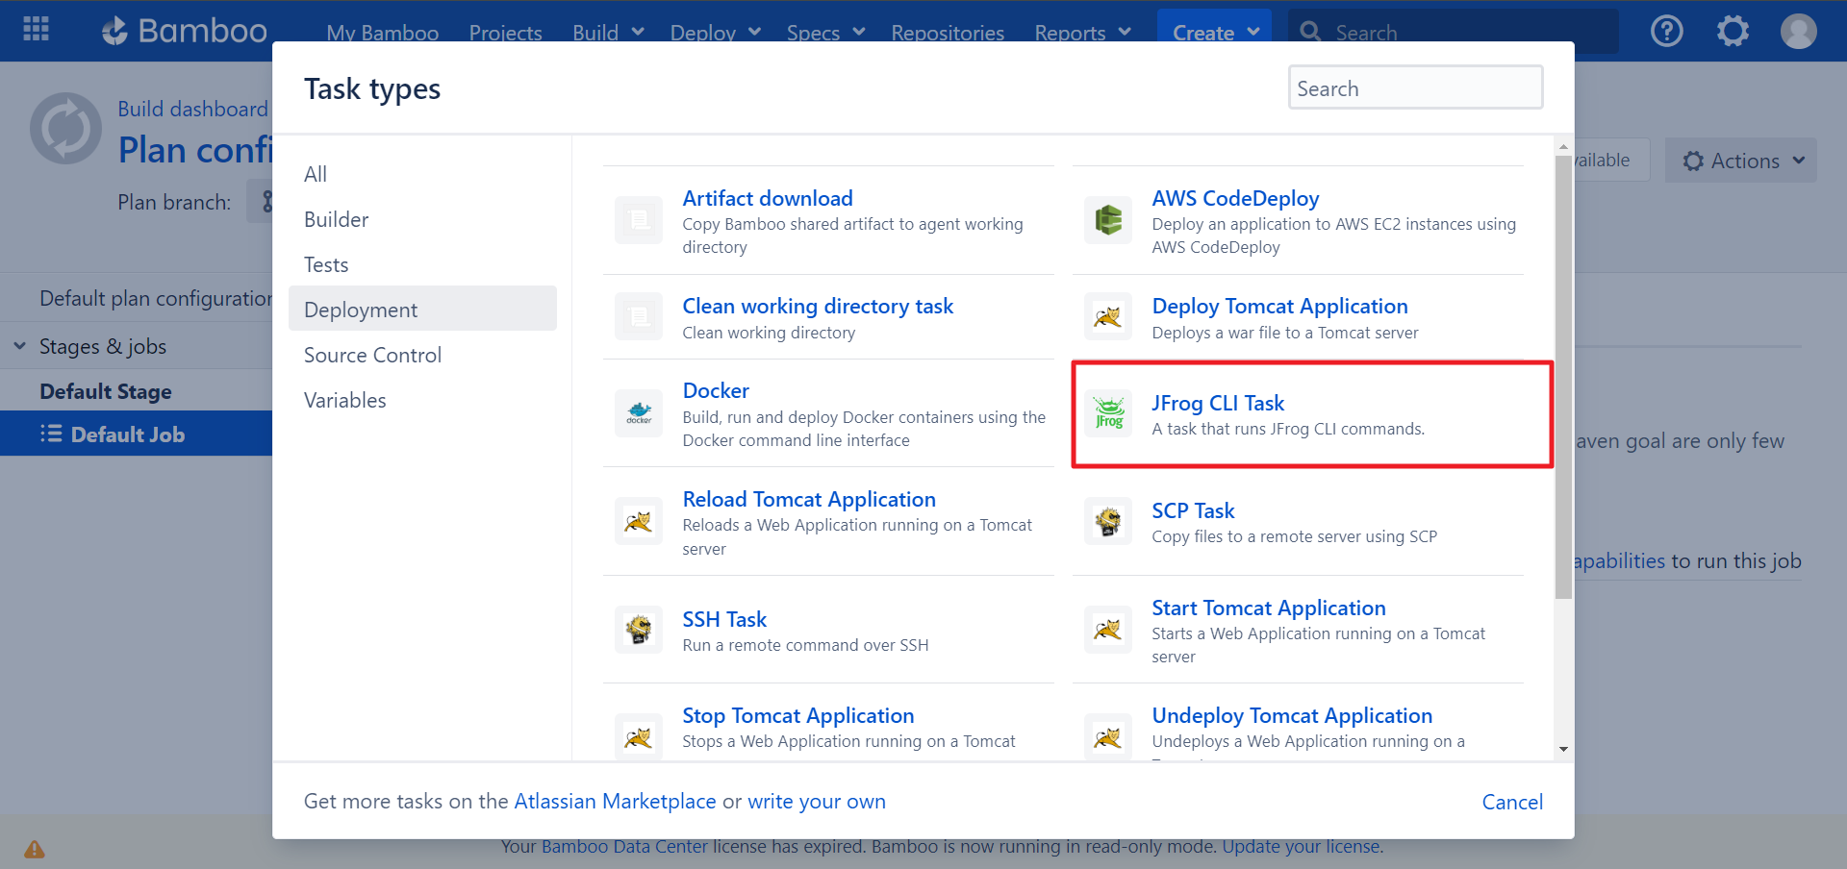
Task: Open the Actions dropdown
Action: (x=1741, y=161)
